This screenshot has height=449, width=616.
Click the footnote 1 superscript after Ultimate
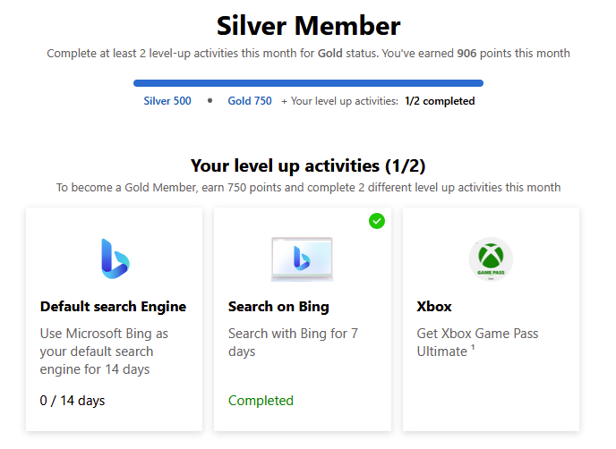click(x=473, y=347)
